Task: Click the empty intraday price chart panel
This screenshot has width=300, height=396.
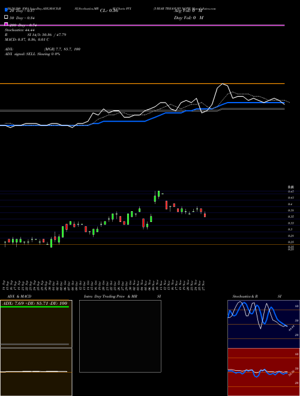Action: pyautogui.click(x=120, y=336)
